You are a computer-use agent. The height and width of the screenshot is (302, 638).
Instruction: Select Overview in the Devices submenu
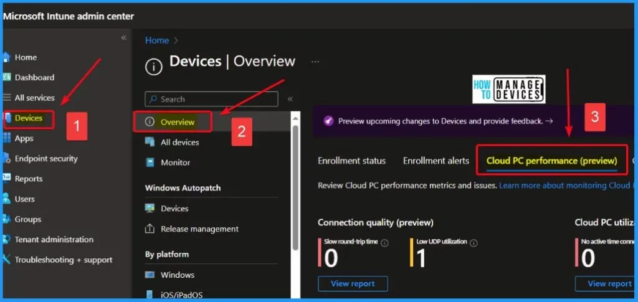178,122
